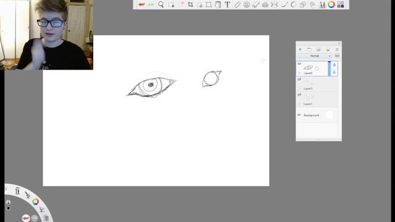Click the brush size puck in lagoon
This screenshot has height=222, width=395.
click(8, 202)
